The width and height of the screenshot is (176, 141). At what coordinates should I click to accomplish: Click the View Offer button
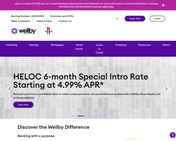point(23,105)
